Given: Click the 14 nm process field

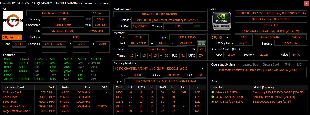Looking at the screenshot, I should click(97, 13).
